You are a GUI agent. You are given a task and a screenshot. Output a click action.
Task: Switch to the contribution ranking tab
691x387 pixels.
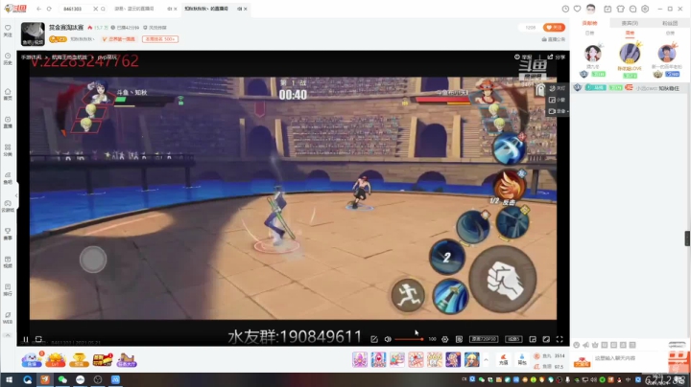pos(589,23)
